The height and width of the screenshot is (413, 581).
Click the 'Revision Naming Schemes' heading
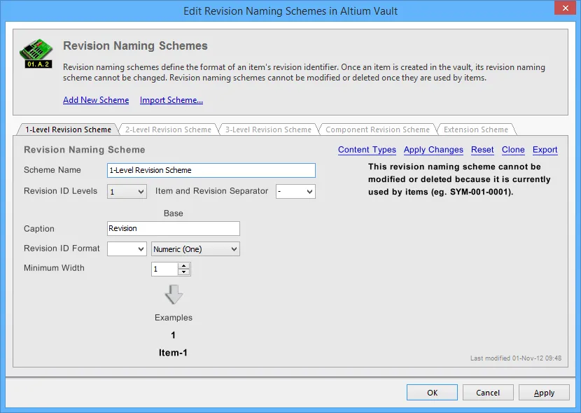135,45
